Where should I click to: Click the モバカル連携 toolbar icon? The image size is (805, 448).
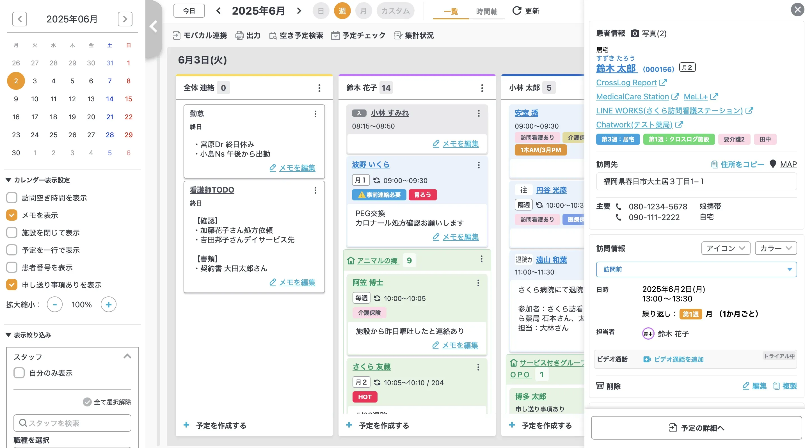(x=177, y=36)
